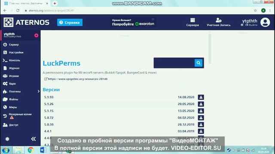Viewport: 275px width, 154px height.
Task: Open Word from taskbar
Action: click(x=43, y=150)
